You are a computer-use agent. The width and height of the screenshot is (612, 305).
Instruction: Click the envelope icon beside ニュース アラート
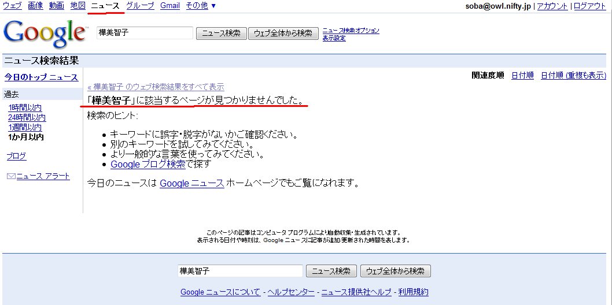12,176
